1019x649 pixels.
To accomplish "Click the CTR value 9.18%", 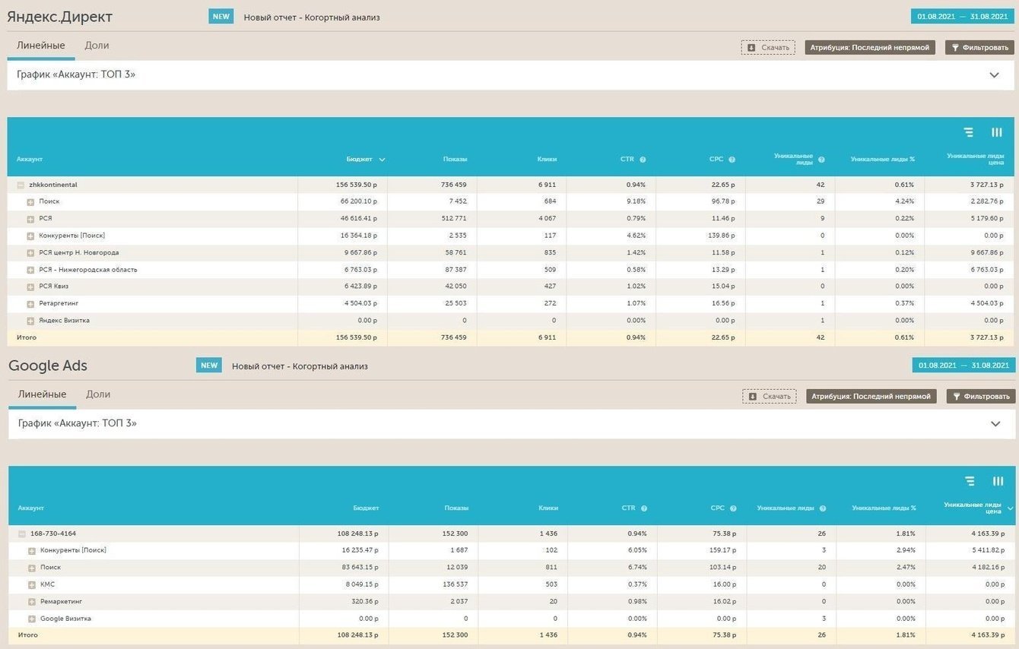I will click(x=636, y=201).
